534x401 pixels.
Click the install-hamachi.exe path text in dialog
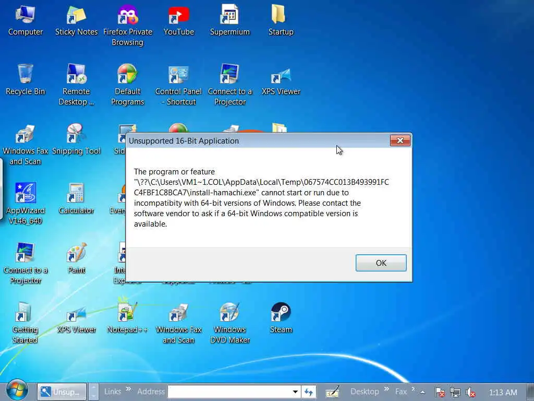(x=261, y=187)
